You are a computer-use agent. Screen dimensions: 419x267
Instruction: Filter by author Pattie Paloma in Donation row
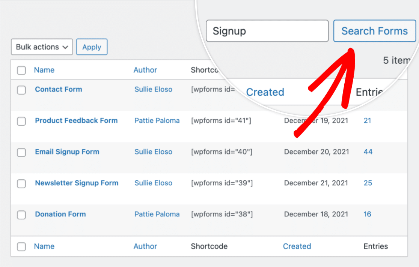157,214
